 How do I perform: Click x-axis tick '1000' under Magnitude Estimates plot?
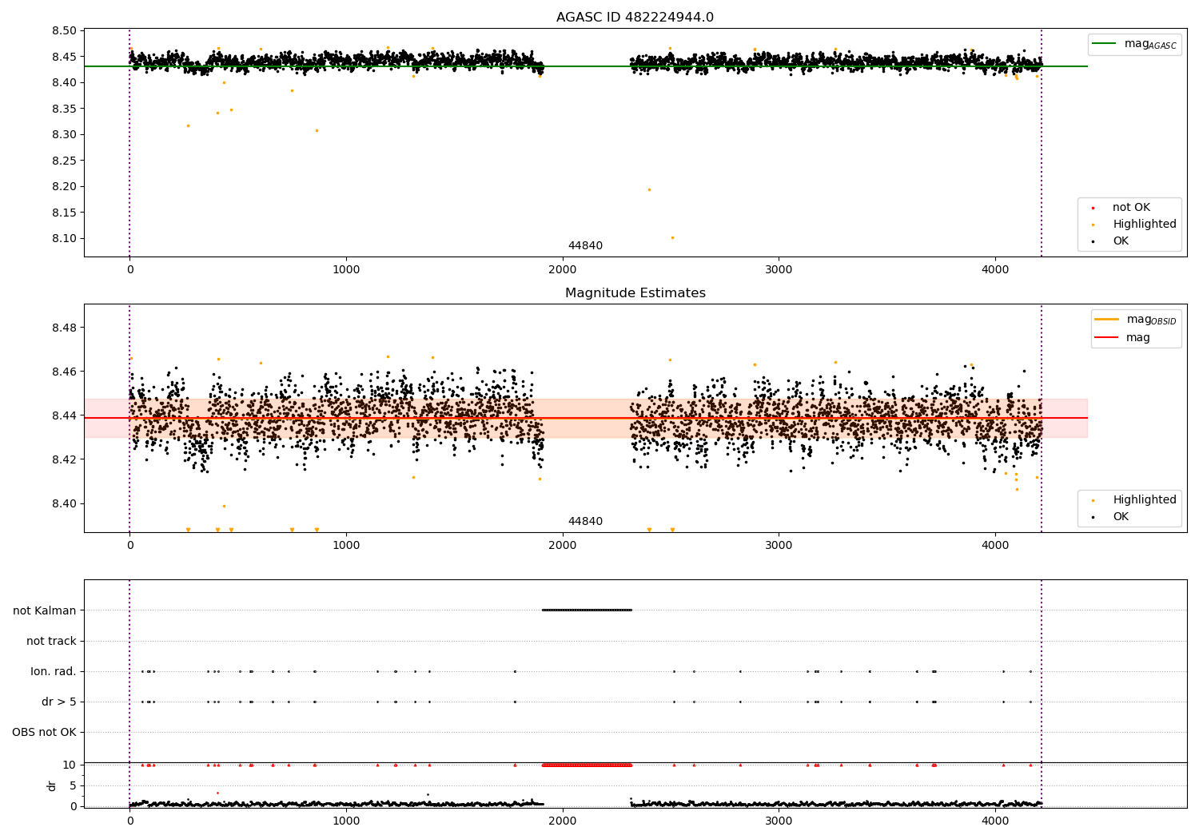coord(346,546)
